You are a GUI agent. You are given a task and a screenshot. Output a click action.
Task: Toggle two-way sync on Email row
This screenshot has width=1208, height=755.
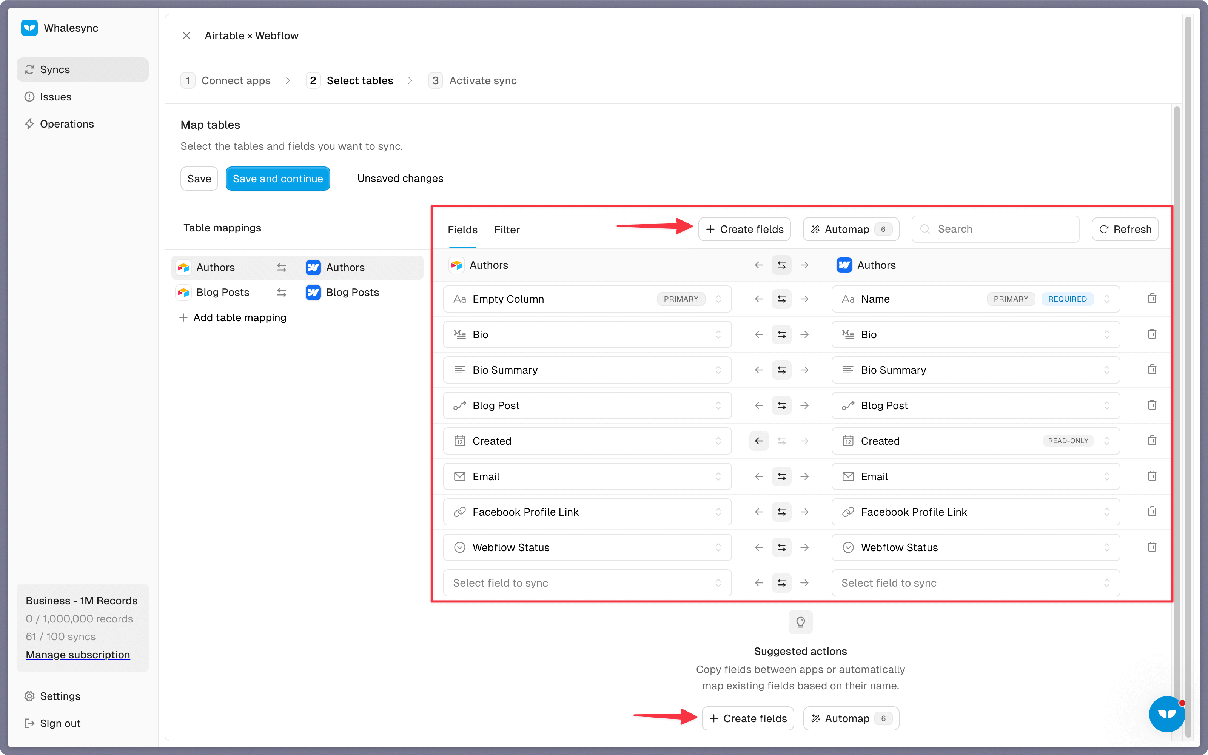pos(782,476)
